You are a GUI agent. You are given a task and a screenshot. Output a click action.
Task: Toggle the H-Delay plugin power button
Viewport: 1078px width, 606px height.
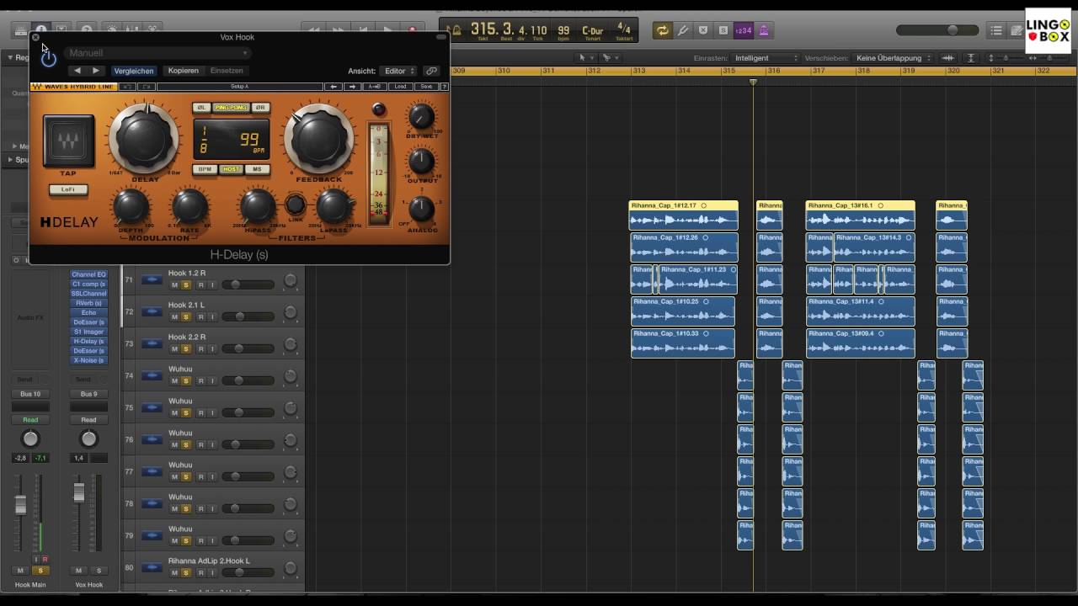(49, 58)
